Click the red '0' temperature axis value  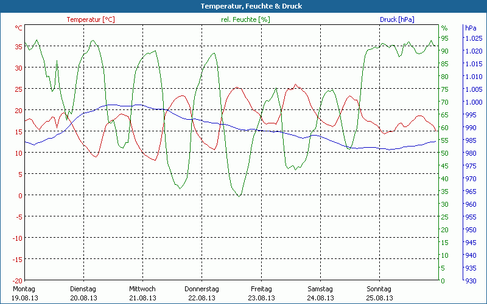coord(21,196)
